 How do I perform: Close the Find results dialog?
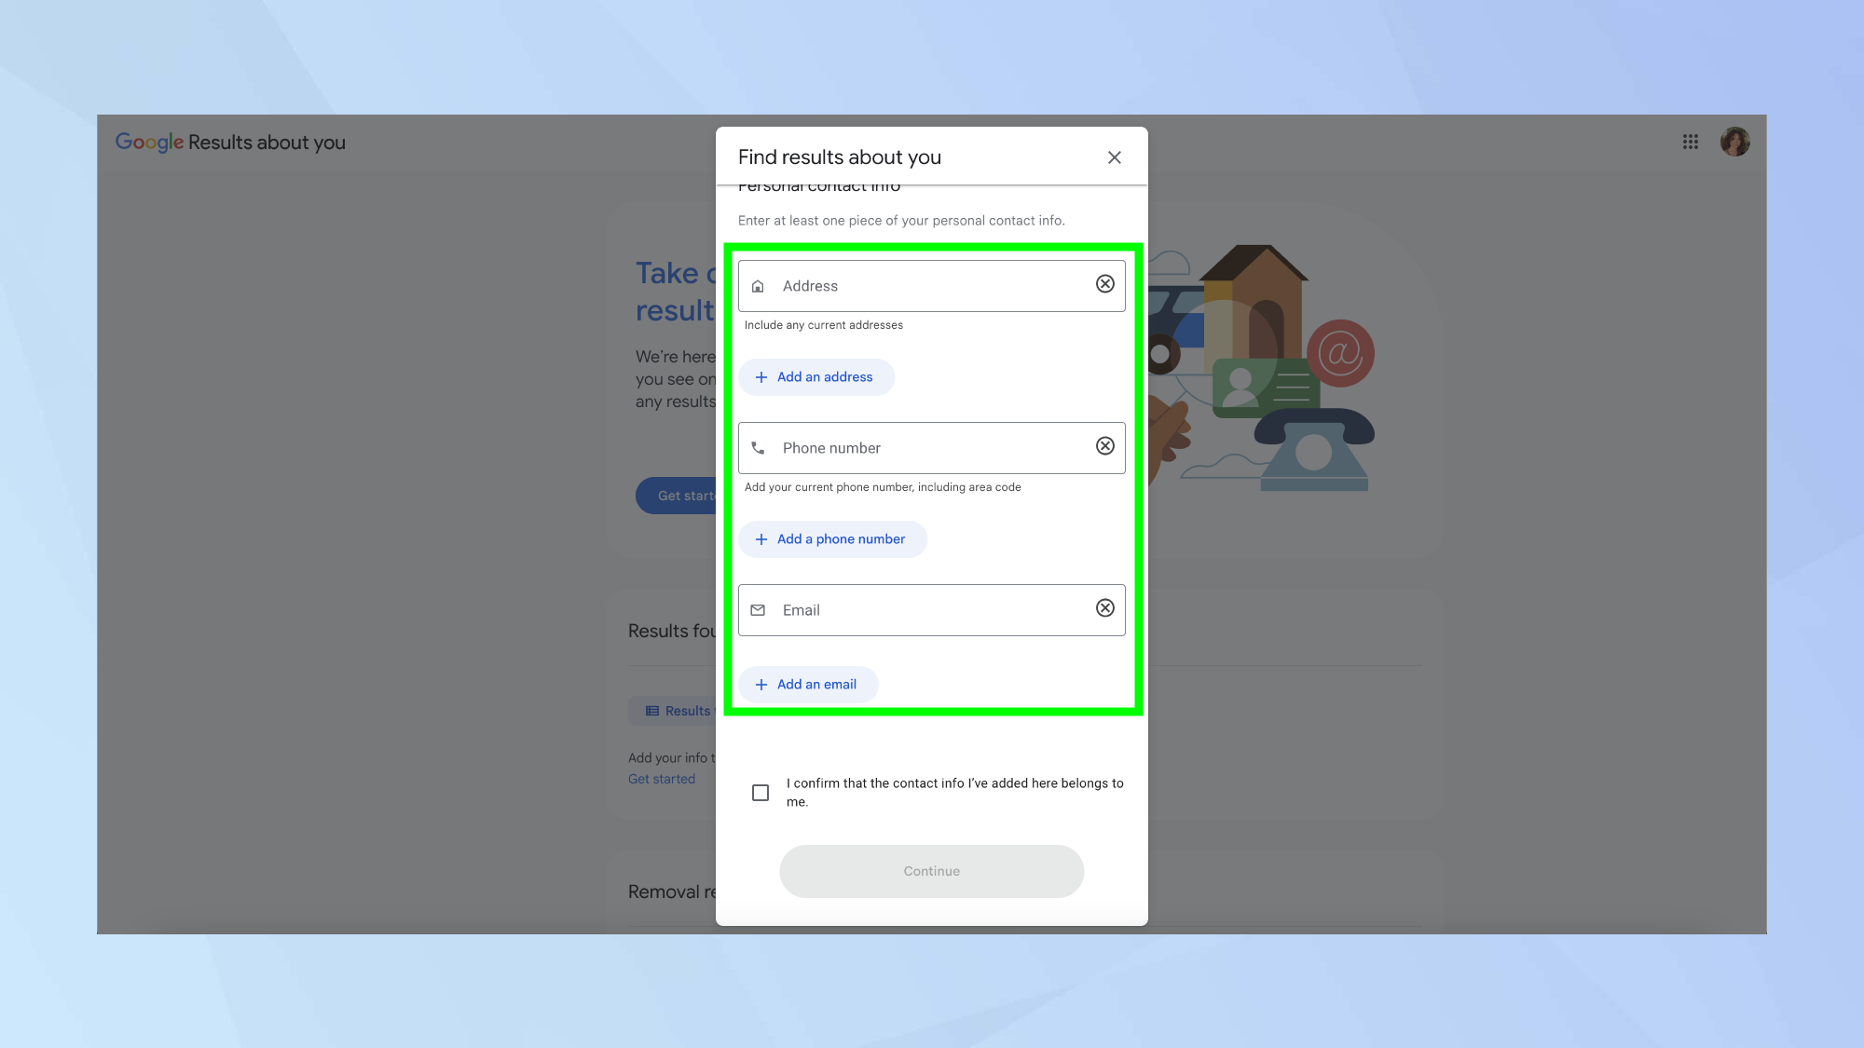click(x=1114, y=157)
